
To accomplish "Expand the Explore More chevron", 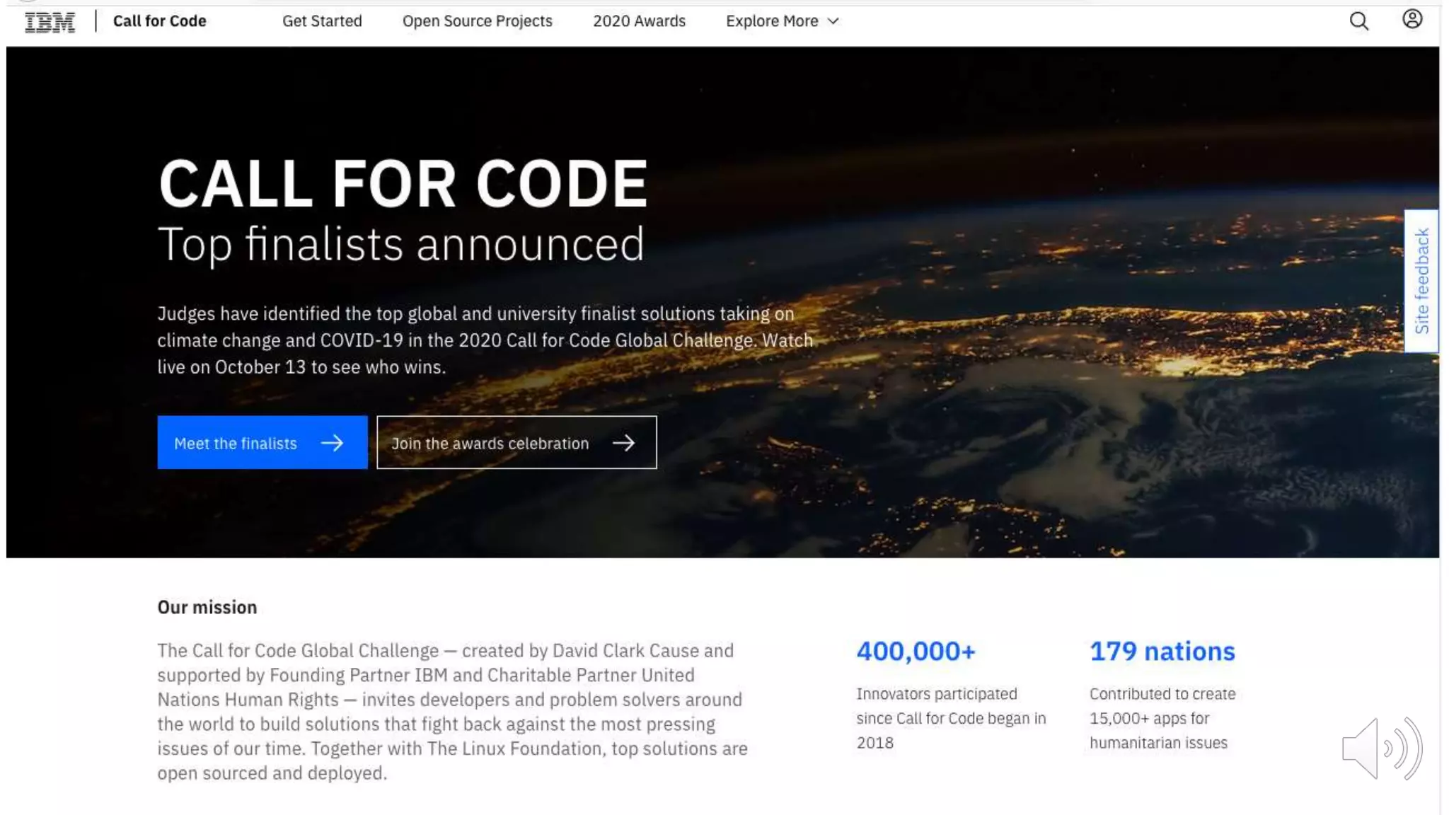I will point(833,21).
